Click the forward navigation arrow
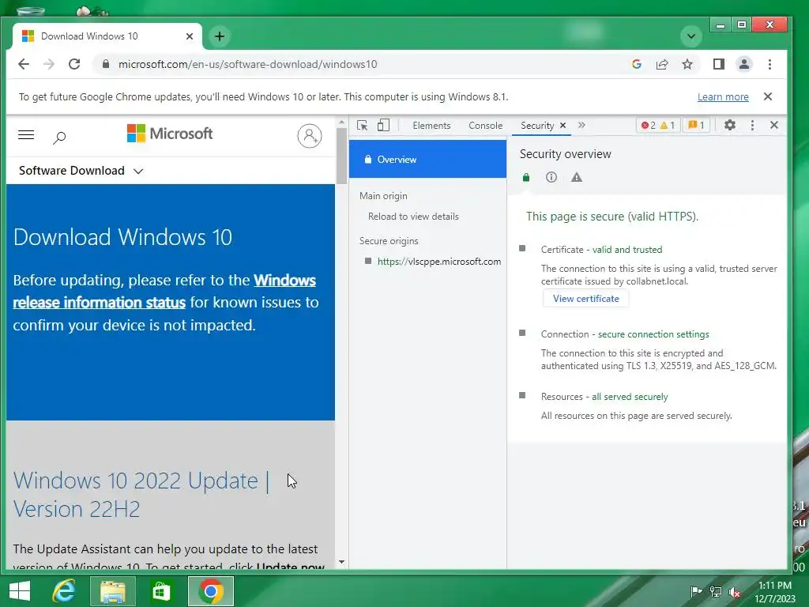The image size is (809, 607). click(x=49, y=64)
